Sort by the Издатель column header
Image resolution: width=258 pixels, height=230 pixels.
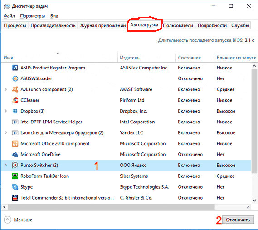pyautogui.click(x=146, y=58)
